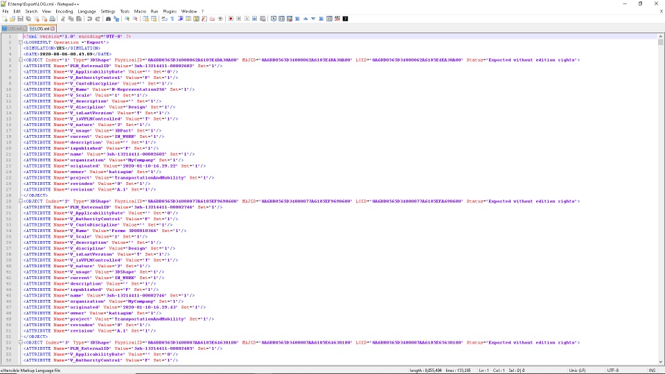
Task: Collapse OBJECT Index 1 fold on line 5
Action: [20, 60]
